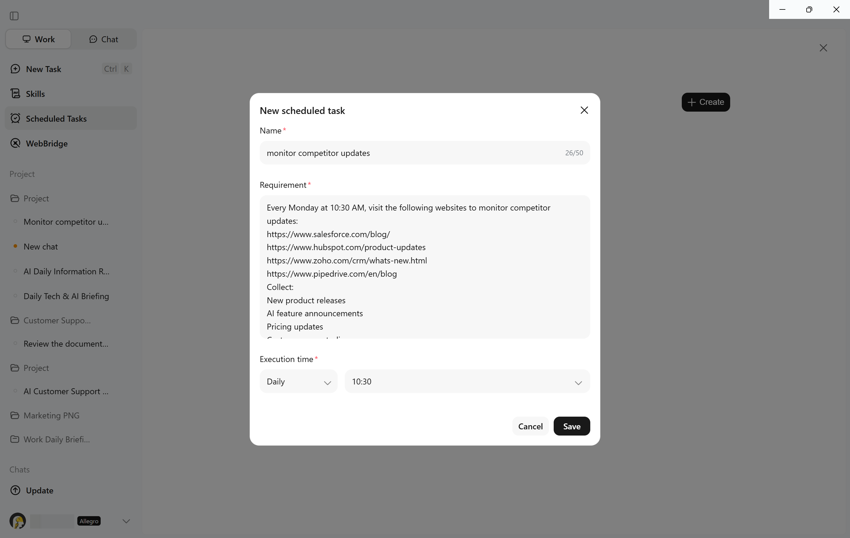Cancel the new scheduled task
The width and height of the screenshot is (850, 538).
(x=530, y=426)
